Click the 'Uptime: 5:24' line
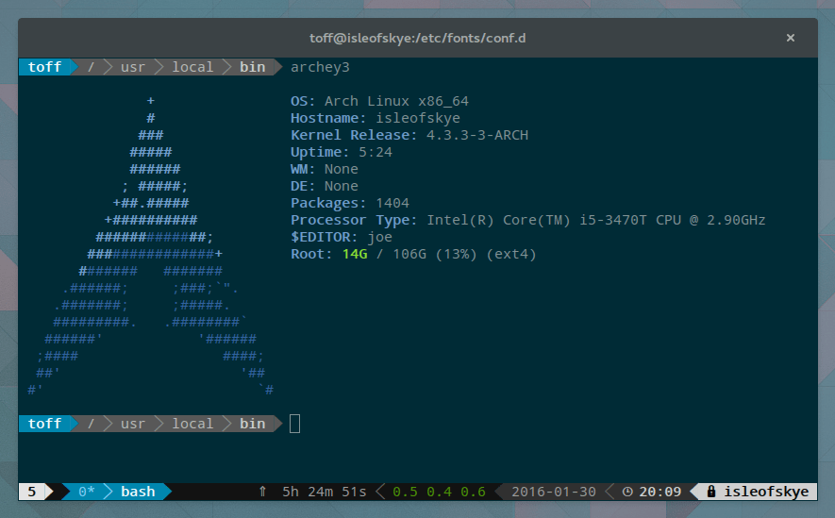 pyautogui.click(x=342, y=152)
